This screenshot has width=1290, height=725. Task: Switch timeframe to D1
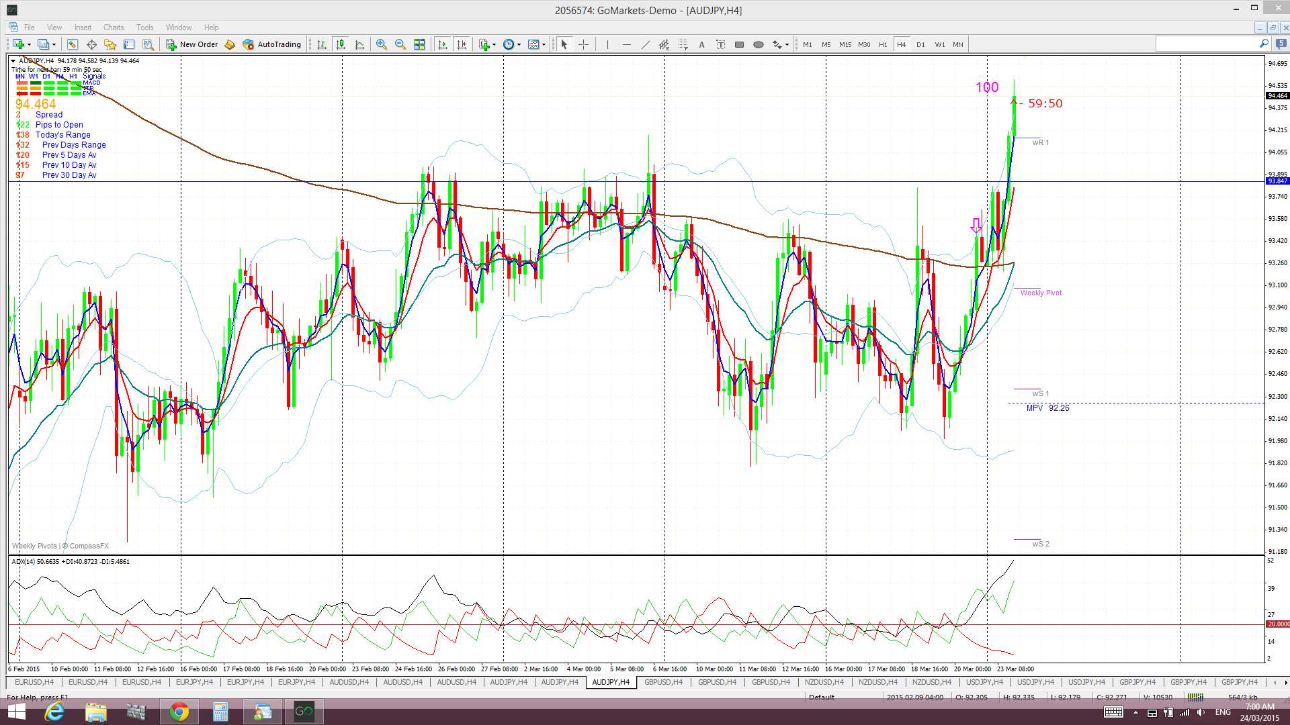(920, 44)
